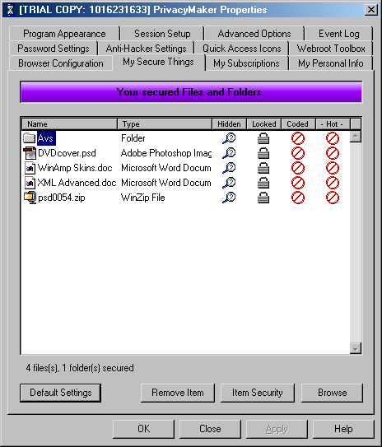Click the Remove Item button
382x447 pixels.
tap(178, 393)
